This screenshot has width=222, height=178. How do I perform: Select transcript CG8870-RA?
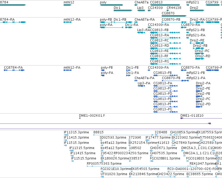click(x=191, y=25)
